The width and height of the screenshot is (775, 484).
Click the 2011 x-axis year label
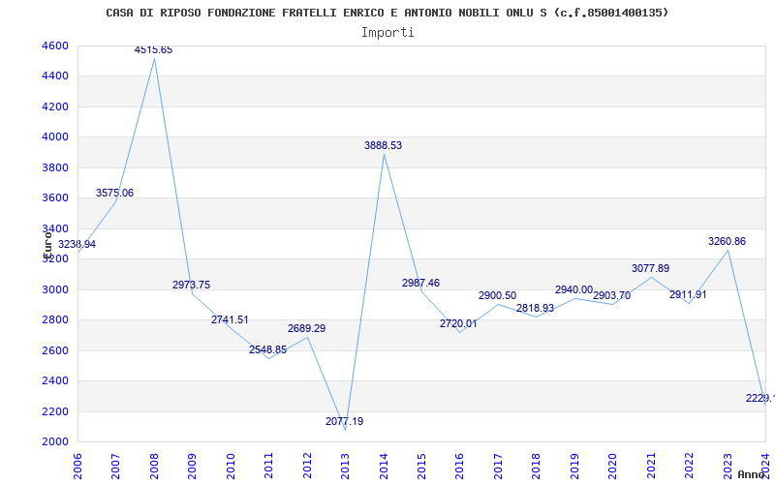(269, 467)
